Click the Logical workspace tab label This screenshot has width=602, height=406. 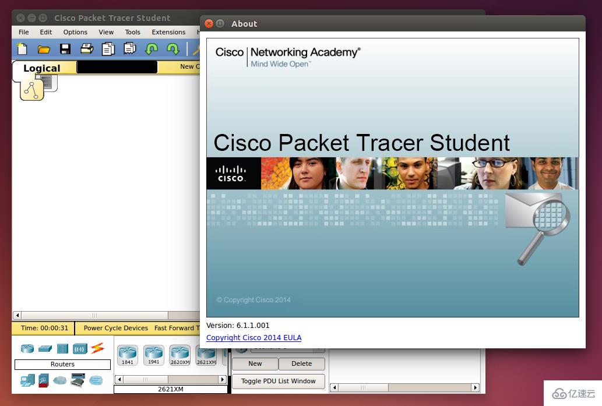(x=42, y=68)
